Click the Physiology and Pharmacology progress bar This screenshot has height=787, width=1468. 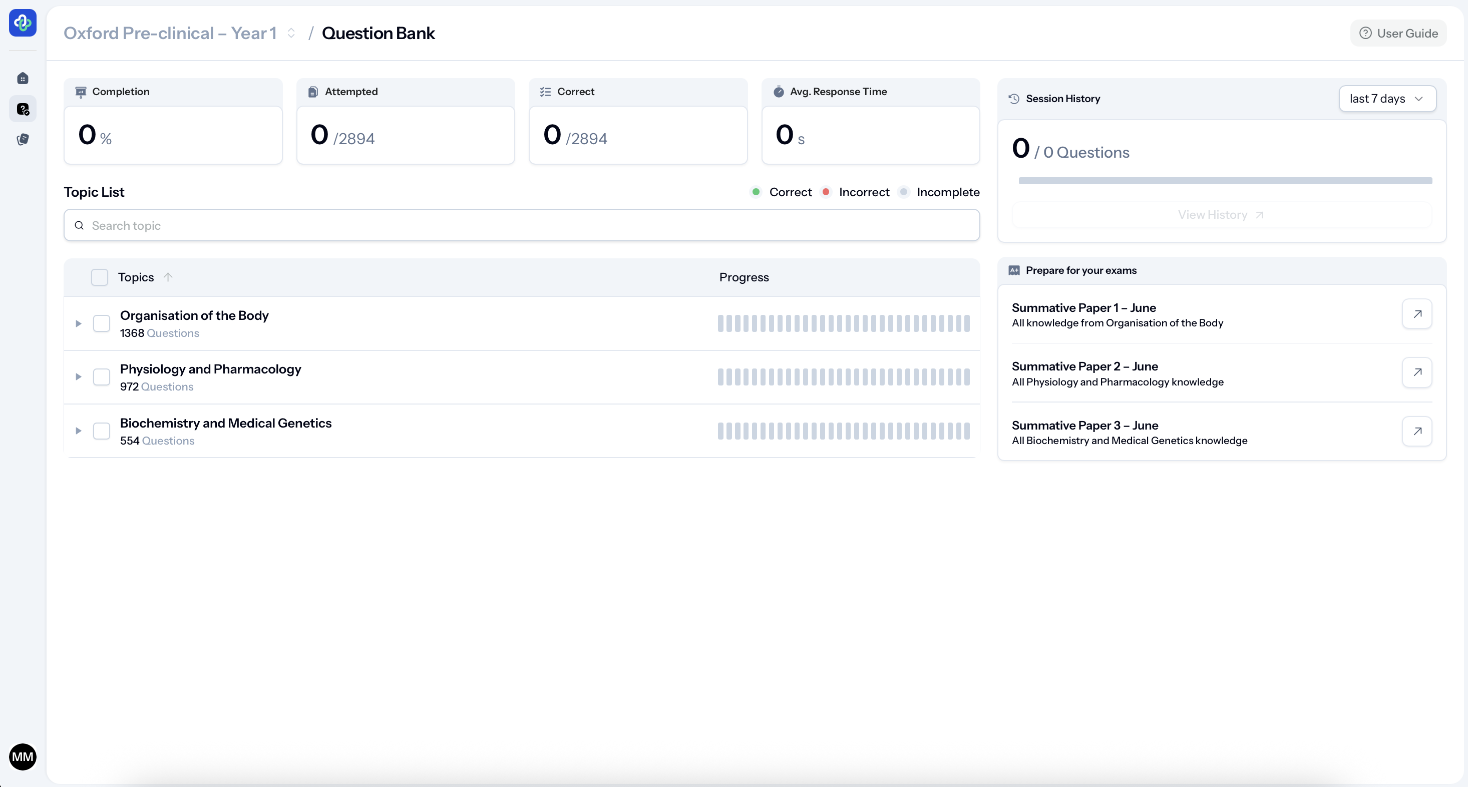(843, 376)
